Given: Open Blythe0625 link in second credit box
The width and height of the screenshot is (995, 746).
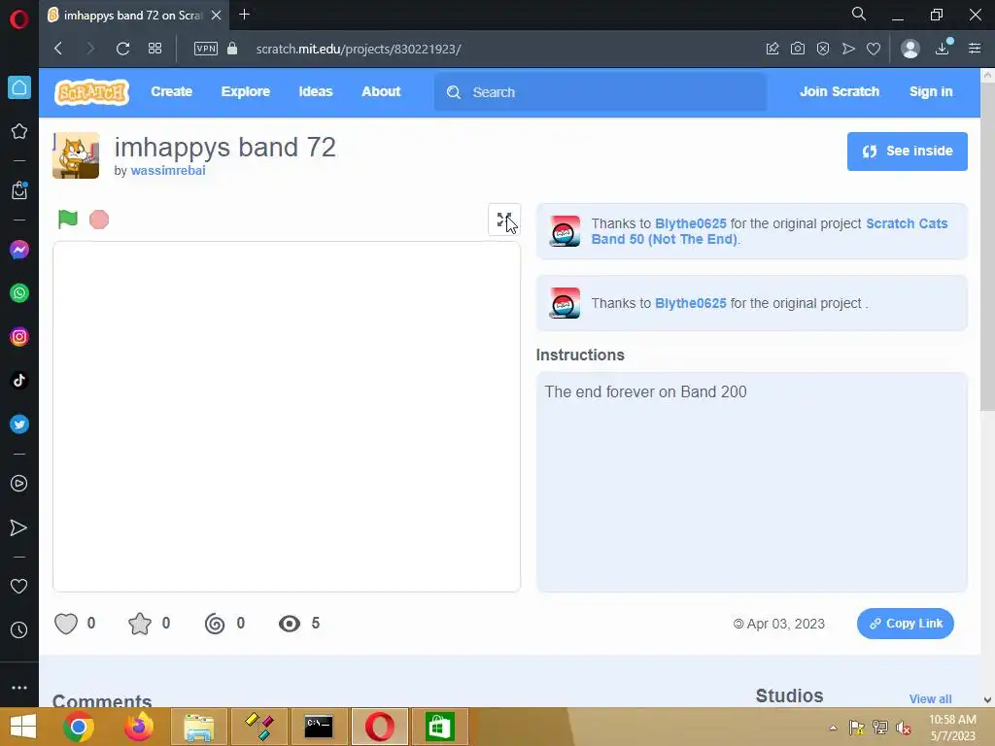Looking at the screenshot, I should [691, 303].
